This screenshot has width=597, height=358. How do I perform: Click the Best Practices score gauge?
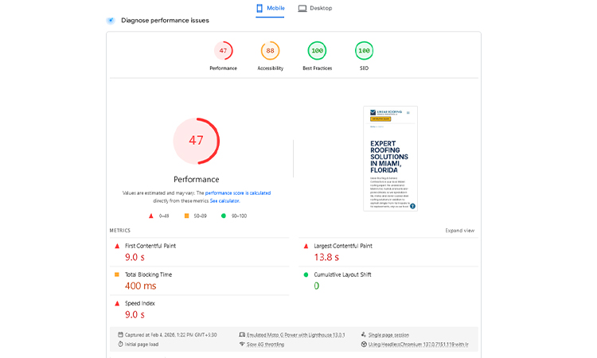(x=317, y=51)
